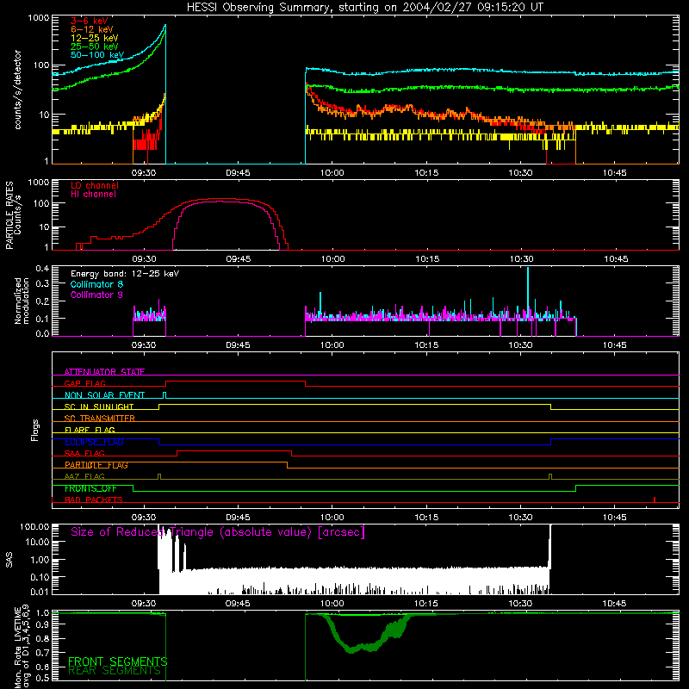The height and width of the screenshot is (689, 689).
Task: Click the tall cyan modulation spike near 10:30
Action: coord(528,290)
